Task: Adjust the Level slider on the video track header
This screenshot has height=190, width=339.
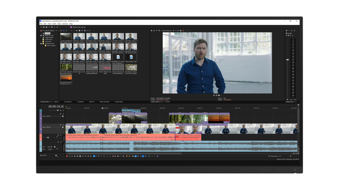Action: tap(63, 116)
